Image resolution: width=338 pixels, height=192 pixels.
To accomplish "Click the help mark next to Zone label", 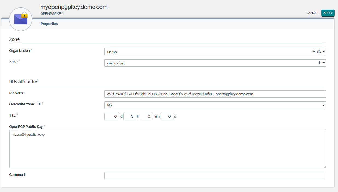I will 19,61.
